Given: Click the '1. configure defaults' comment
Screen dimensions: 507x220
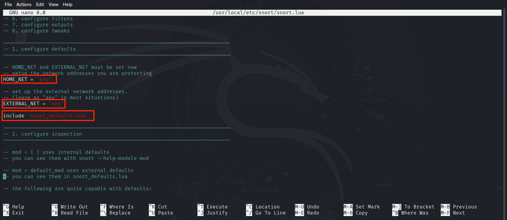Looking at the screenshot, I should (x=39, y=49).
